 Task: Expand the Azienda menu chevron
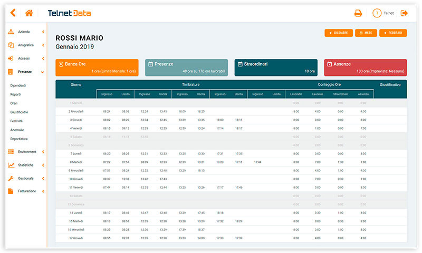(x=43, y=32)
